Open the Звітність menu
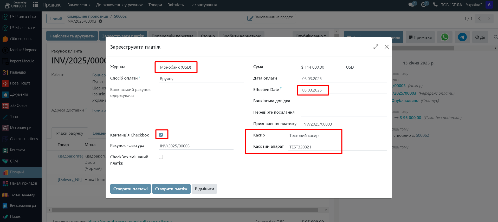 [x=176, y=5]
